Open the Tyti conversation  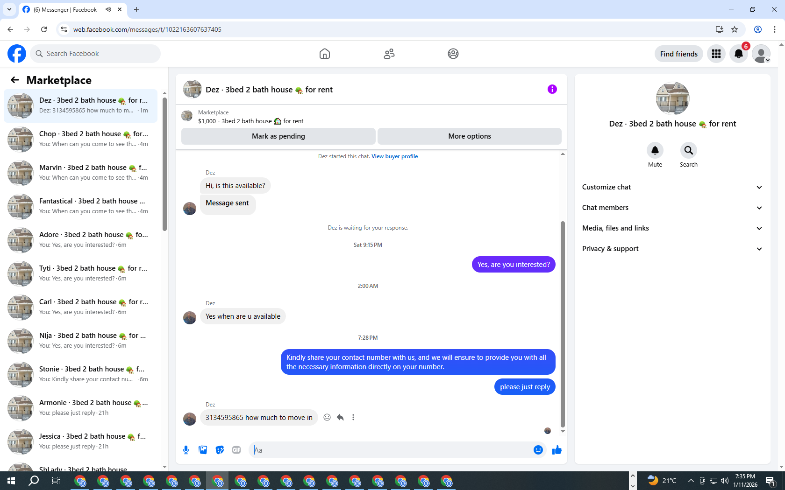pyautogui.click(x=80, y=273)
